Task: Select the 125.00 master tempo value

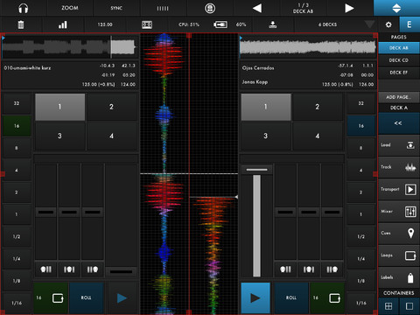Action: (x=105, y=24)
